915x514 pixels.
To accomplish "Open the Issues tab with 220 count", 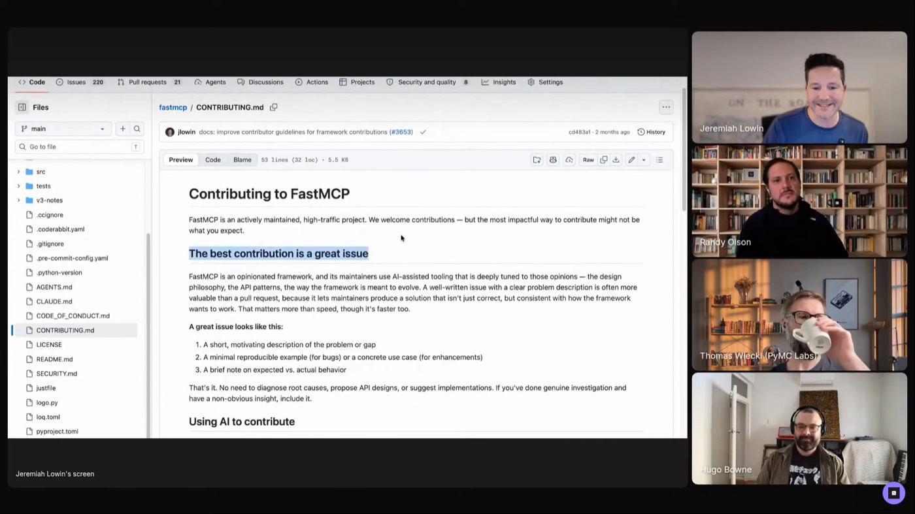I will [80, 82].
